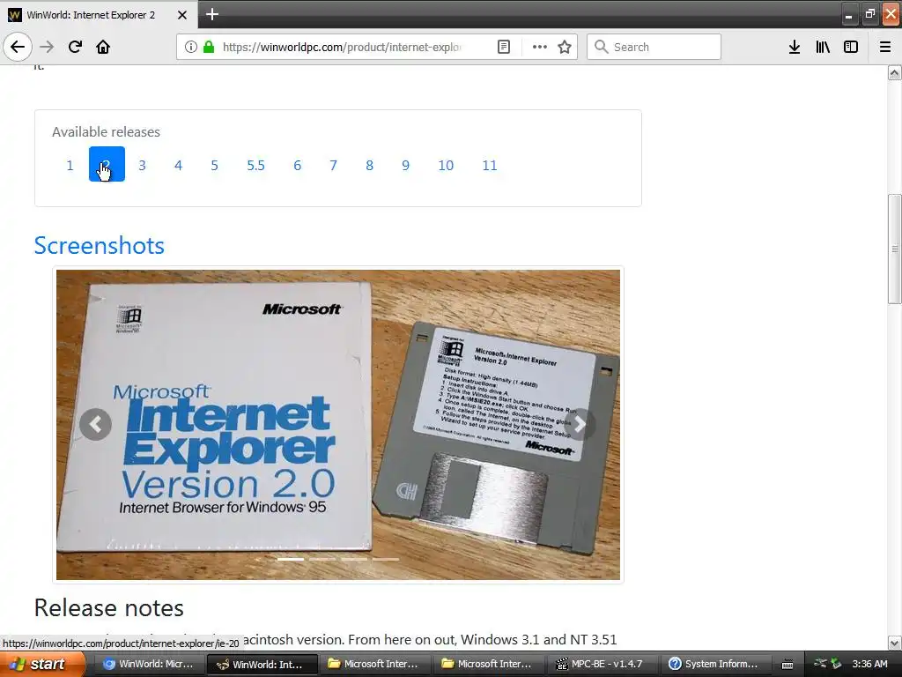Open the Windows start menu
Screen dimensions: 902x677
pos(42,664)
